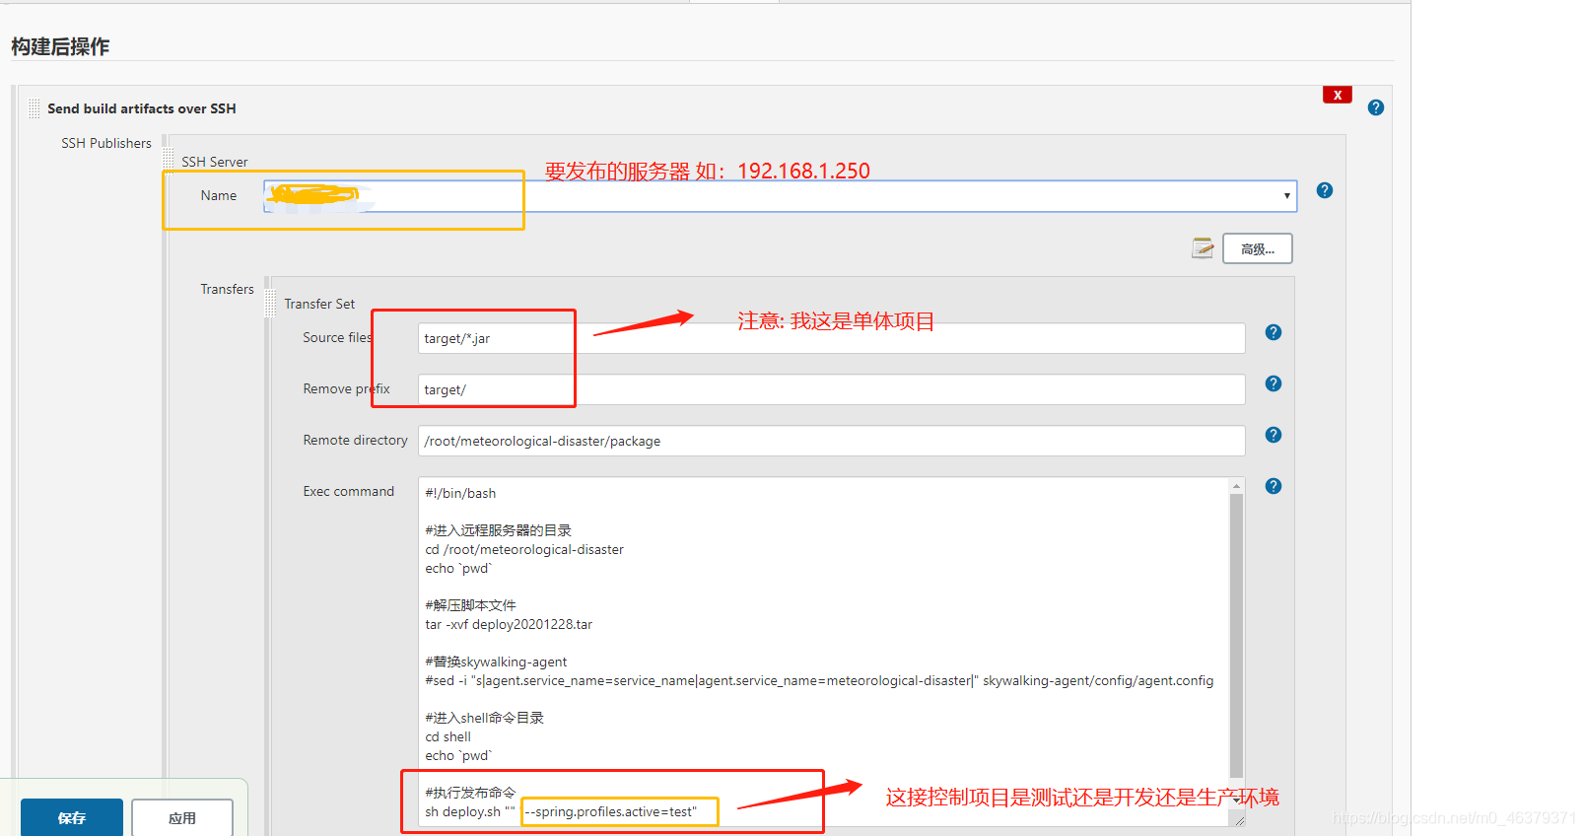Image resolution: width=1584 pixels, height=836 pixels.
Task: Click the 'SSH Publishers' label
Action: (106, 143)
